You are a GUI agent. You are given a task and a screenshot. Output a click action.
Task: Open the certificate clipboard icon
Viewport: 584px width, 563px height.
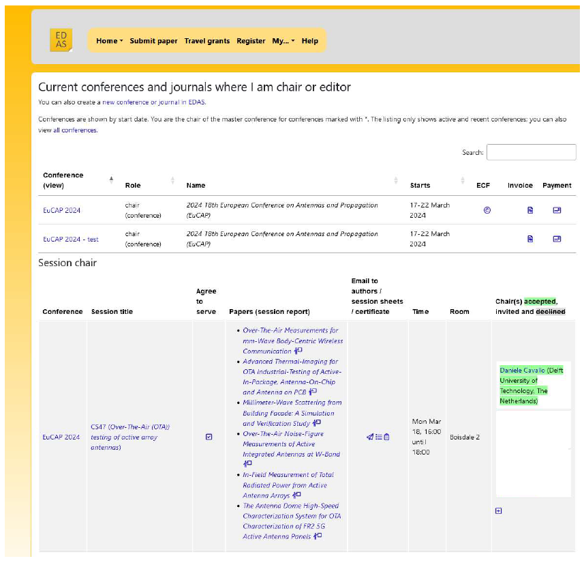[x=386, y=437]
